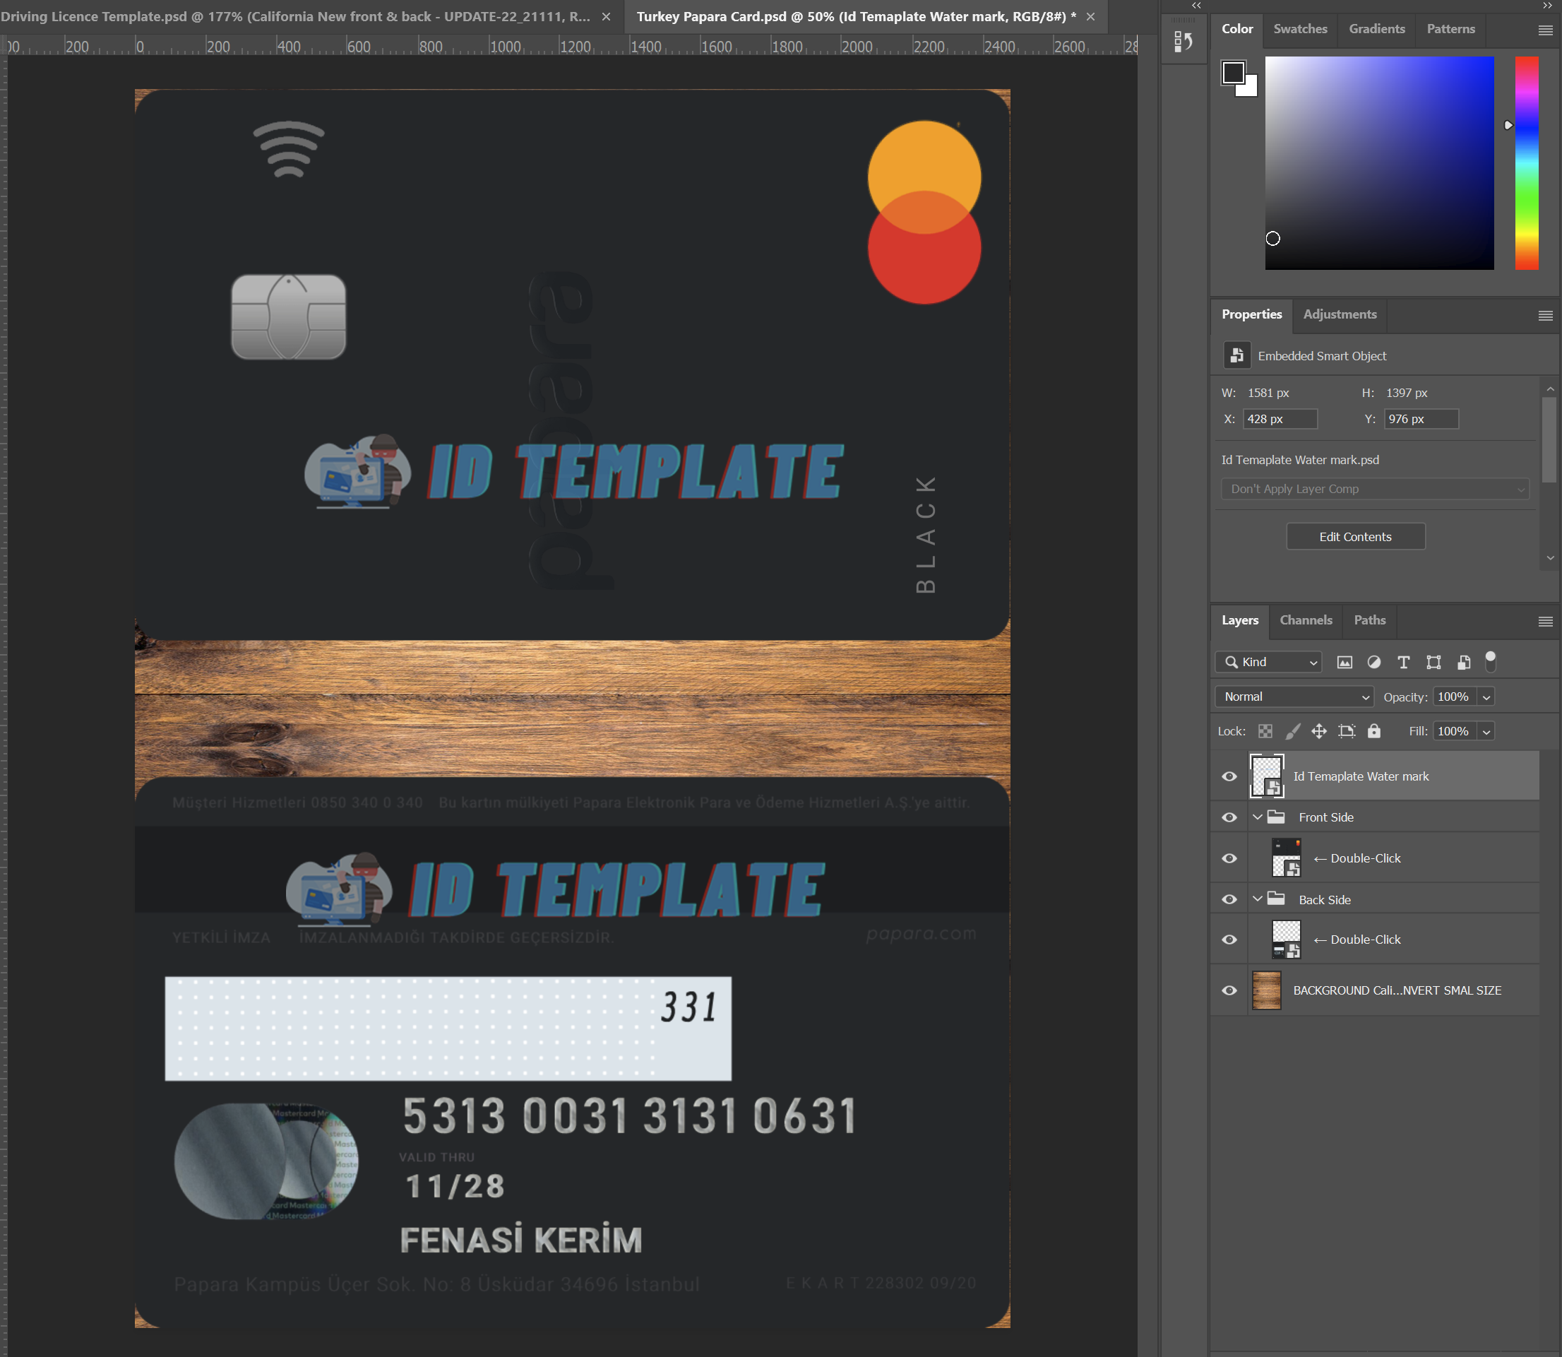1562x1357 pixels.
Task: Click the Properties panel vertical scrollbar
Action: coord(1550,439)
